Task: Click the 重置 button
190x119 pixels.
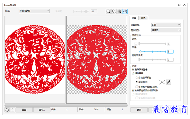Action: [24, 110]
